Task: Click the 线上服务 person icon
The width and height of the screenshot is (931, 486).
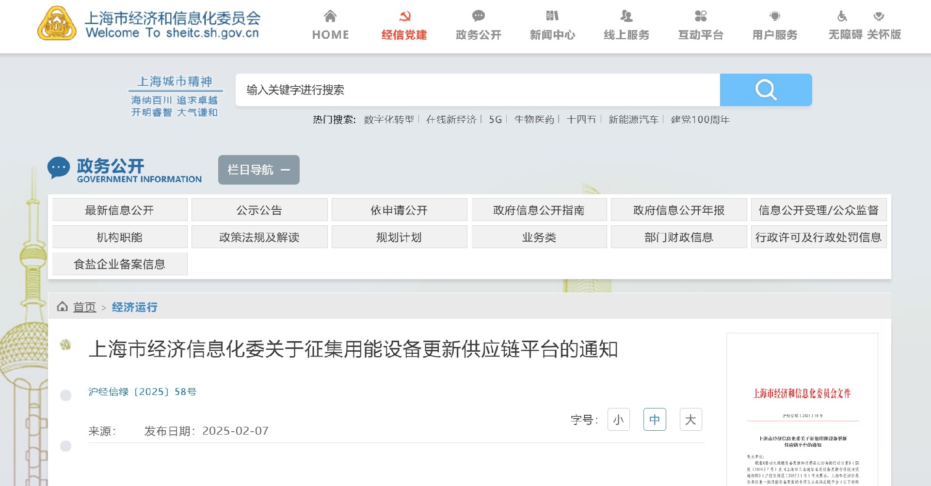Action: click(626, 16)
